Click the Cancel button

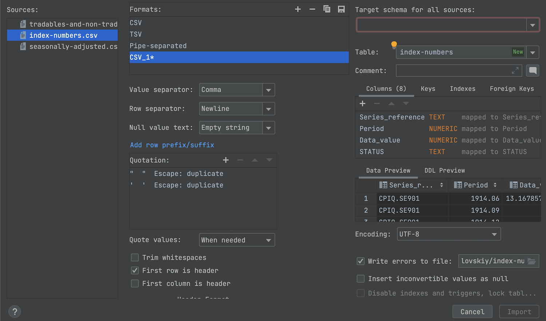[472, 312]
